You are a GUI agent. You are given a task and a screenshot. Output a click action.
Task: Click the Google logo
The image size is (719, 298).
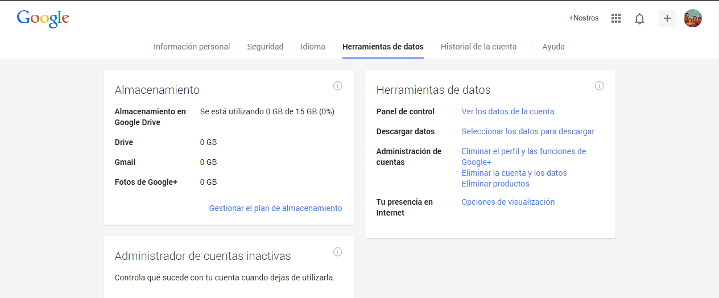tap(43, 18)
